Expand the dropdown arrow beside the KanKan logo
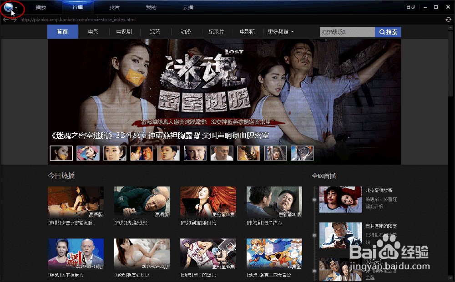455x282 pixels. click(x=16, y=7)
